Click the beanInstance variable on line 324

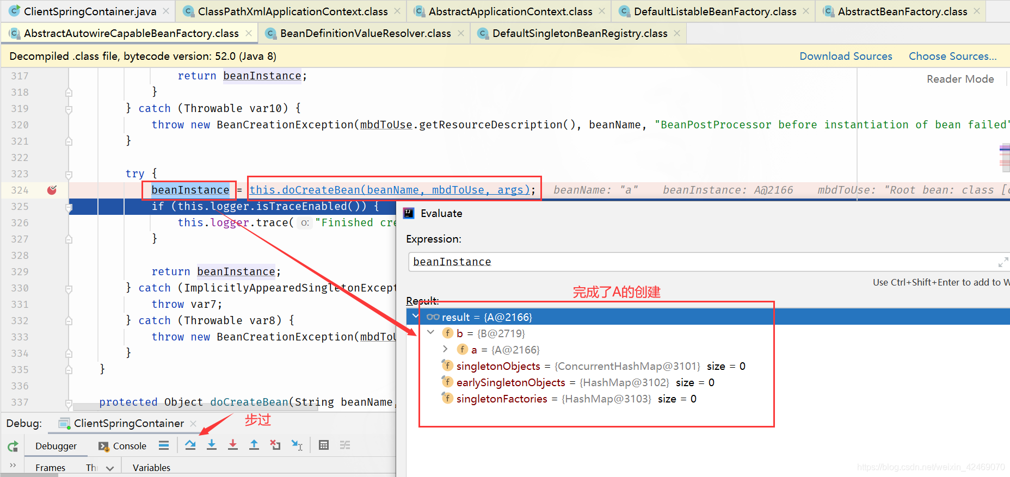[190, 190]
